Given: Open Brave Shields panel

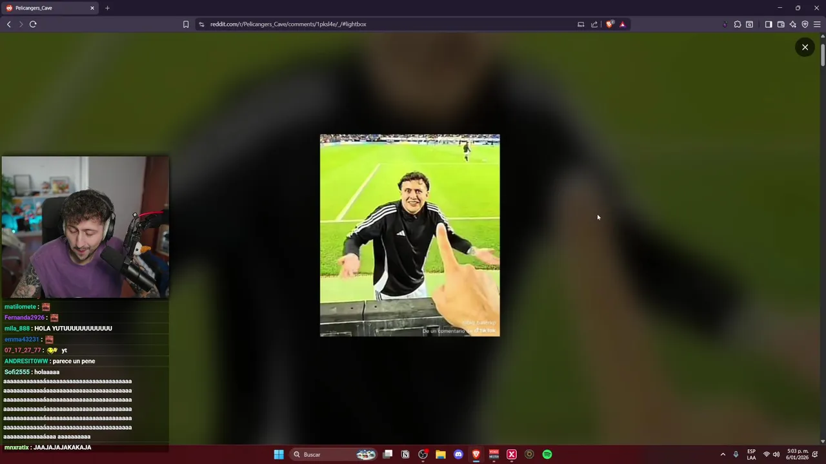Looking at the screenshot, I should [609, 24].
